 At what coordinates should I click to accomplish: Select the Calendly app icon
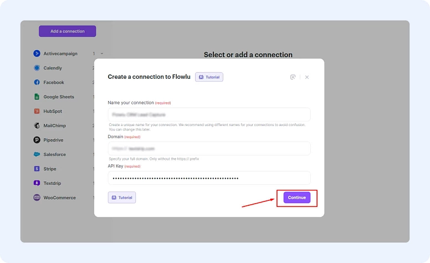click(x=37, y=68)
